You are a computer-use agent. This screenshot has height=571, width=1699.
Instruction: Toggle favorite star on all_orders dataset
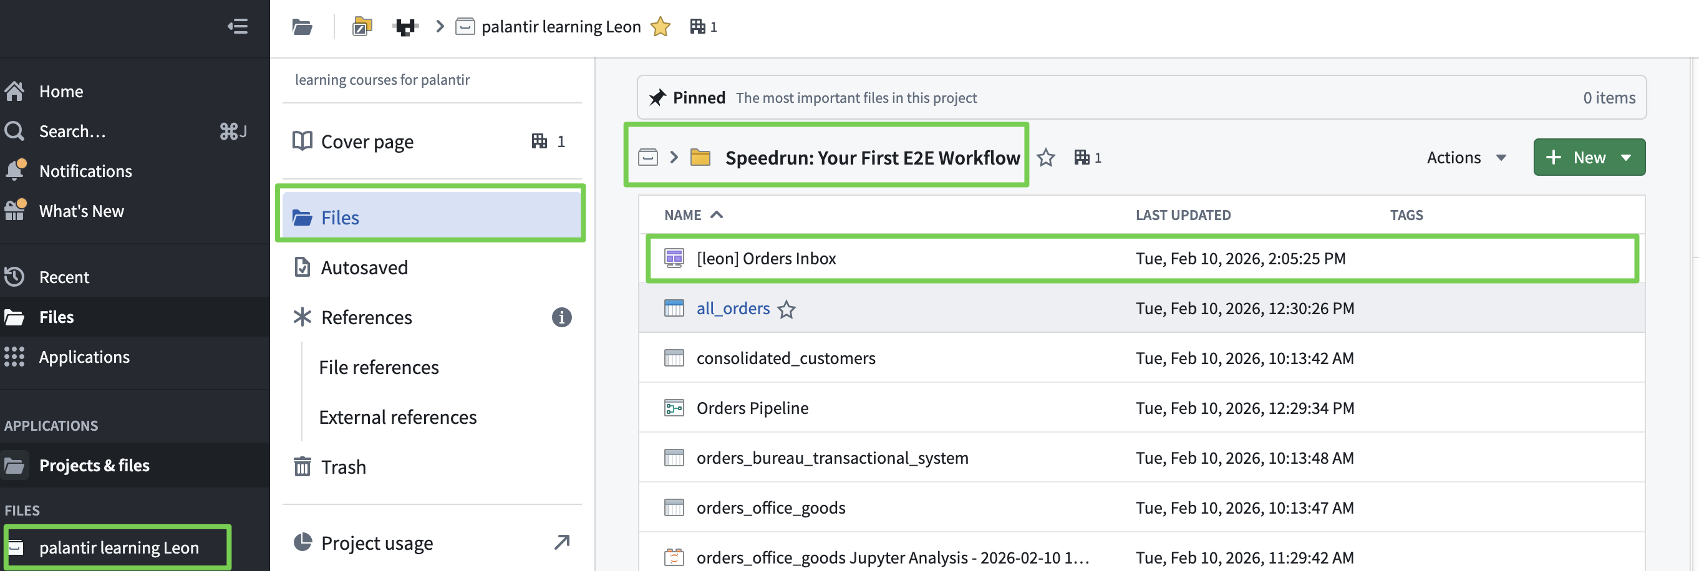tap(786, 309)
